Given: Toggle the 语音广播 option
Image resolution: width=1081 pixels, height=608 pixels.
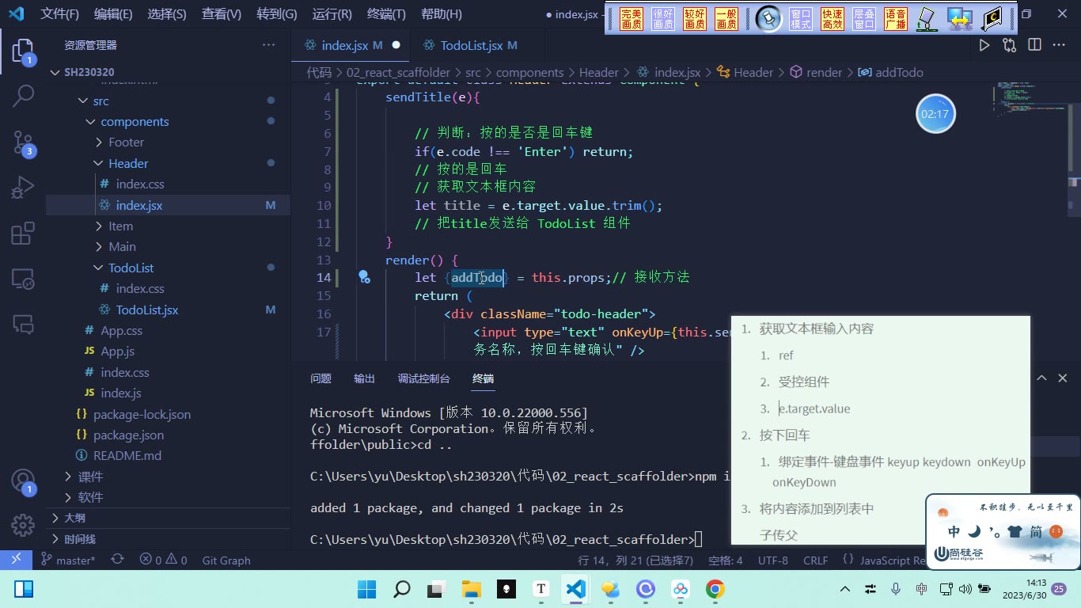Looking at the screenshot, I should pos(896,19).
